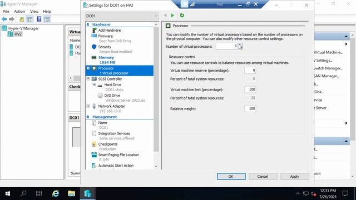
Task: Click the Virtual machine limit field
Action: [x=250, y=89]
